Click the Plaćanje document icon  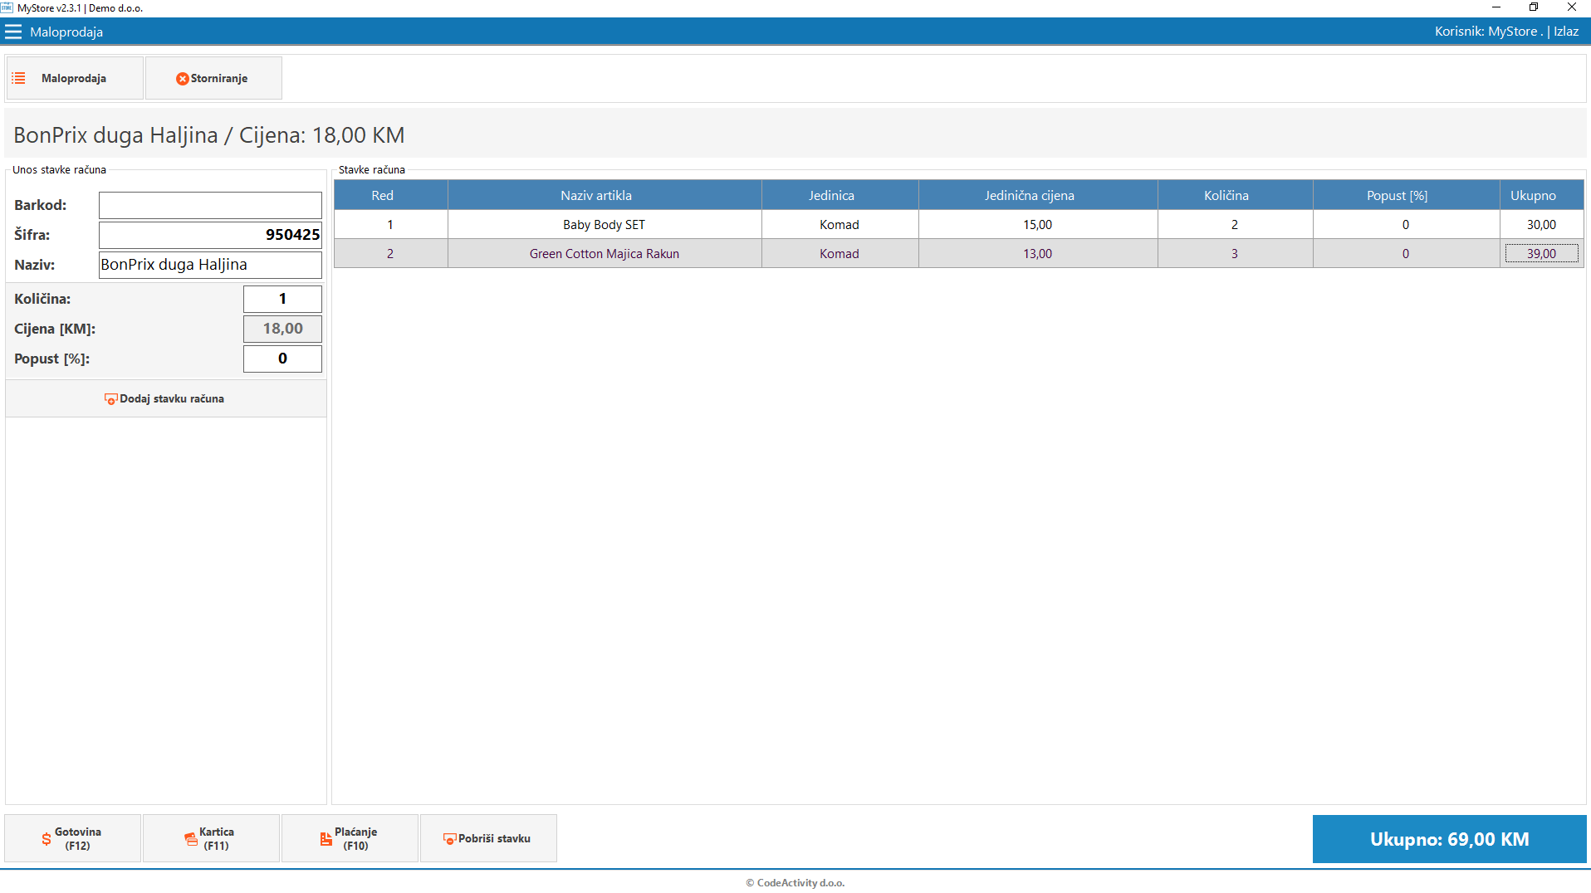(x=326, y=839)
